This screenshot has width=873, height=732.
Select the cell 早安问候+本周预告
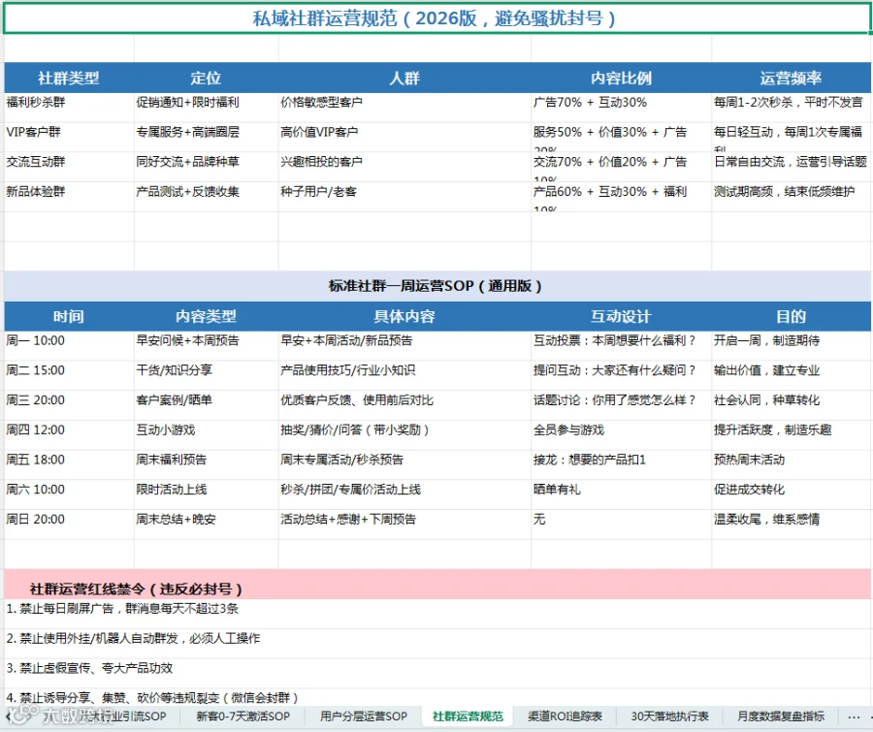point(206,346)
